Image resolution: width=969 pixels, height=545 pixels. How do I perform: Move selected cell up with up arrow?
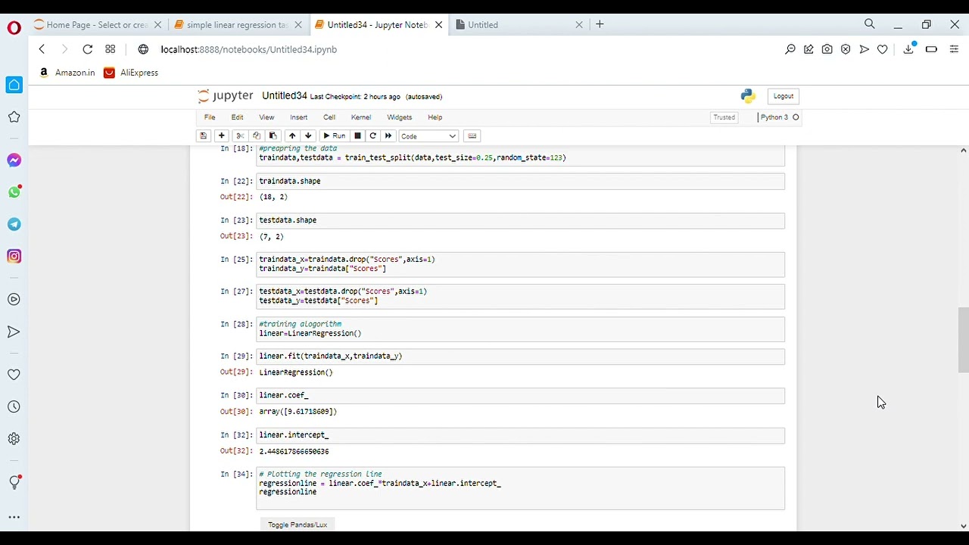pos(291,136)
